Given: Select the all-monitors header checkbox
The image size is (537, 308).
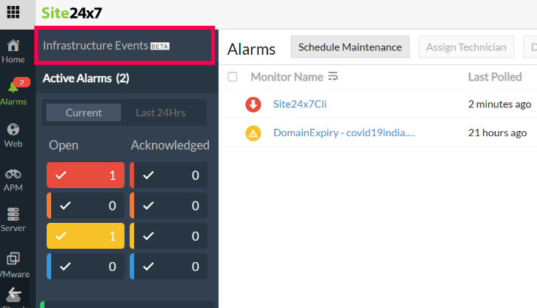Looking at the screenshot, I should point(233,77).
